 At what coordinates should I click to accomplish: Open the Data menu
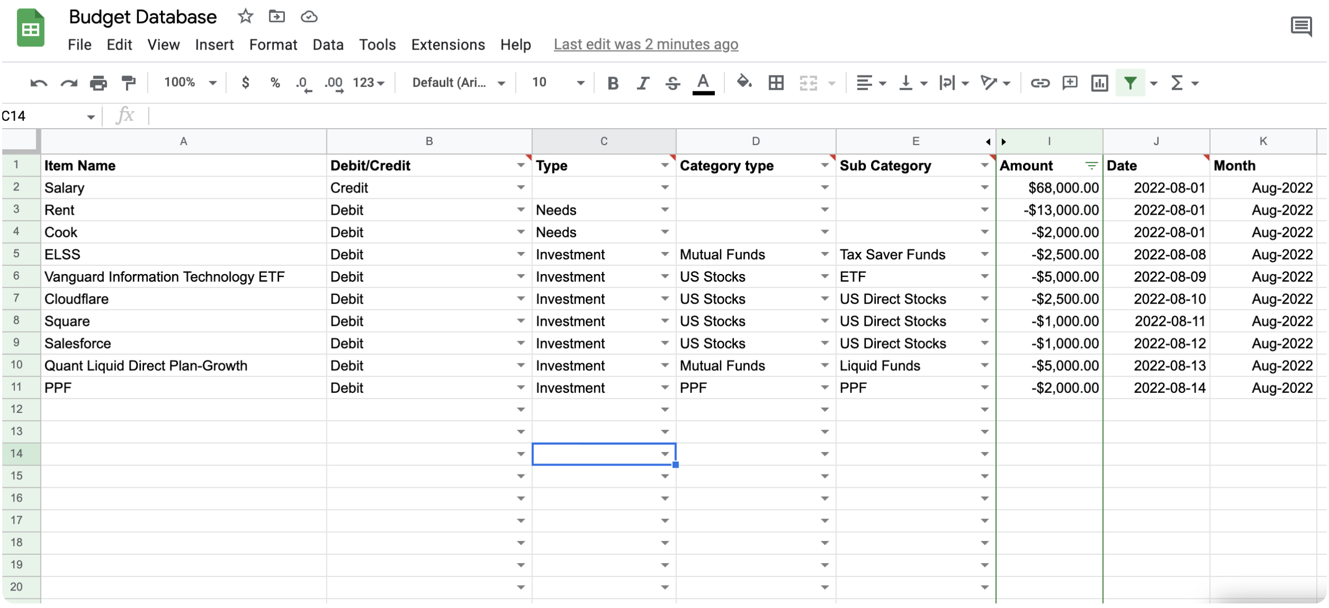328,45
